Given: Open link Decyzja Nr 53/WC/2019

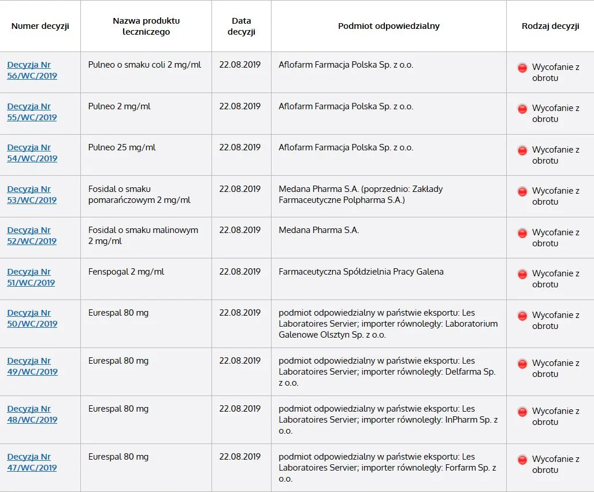Looking at the screenshot, I should click(32, 194).
